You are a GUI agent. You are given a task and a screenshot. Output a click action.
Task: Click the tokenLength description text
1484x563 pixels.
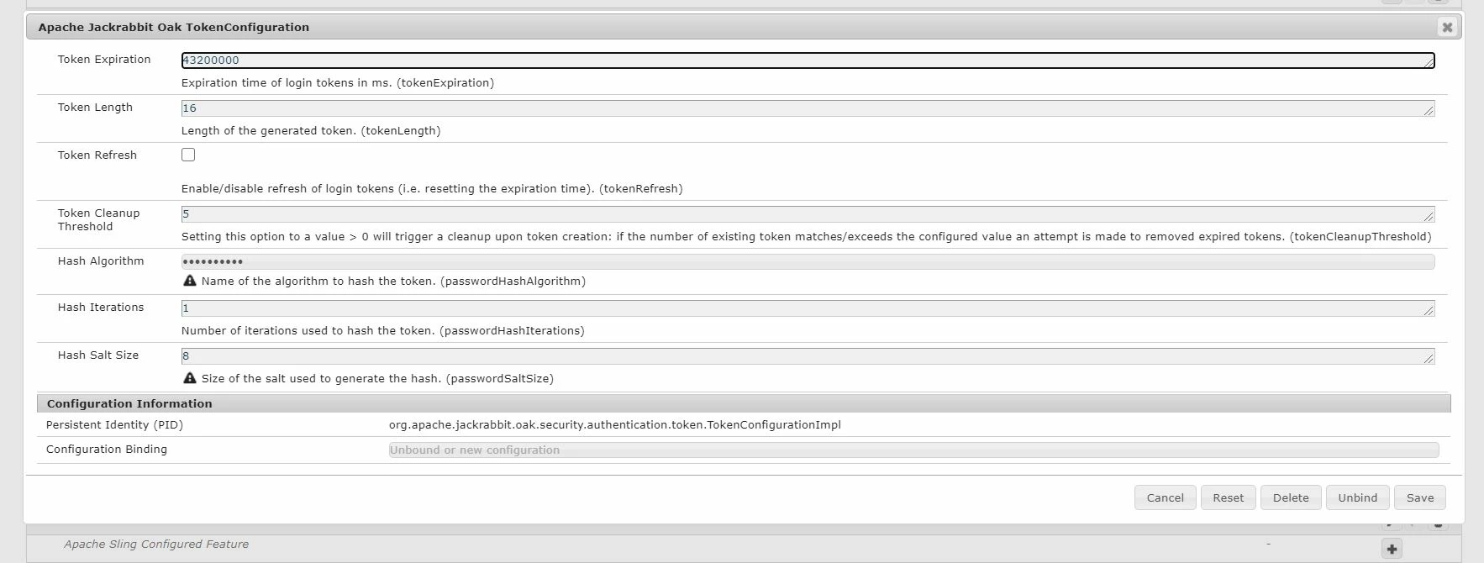311,131
